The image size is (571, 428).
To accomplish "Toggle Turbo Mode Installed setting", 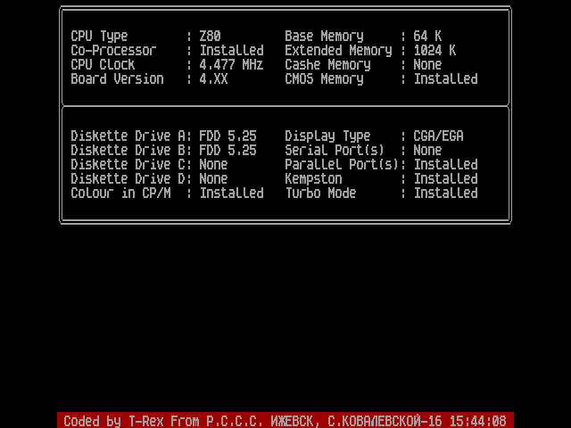I will 445,193.
